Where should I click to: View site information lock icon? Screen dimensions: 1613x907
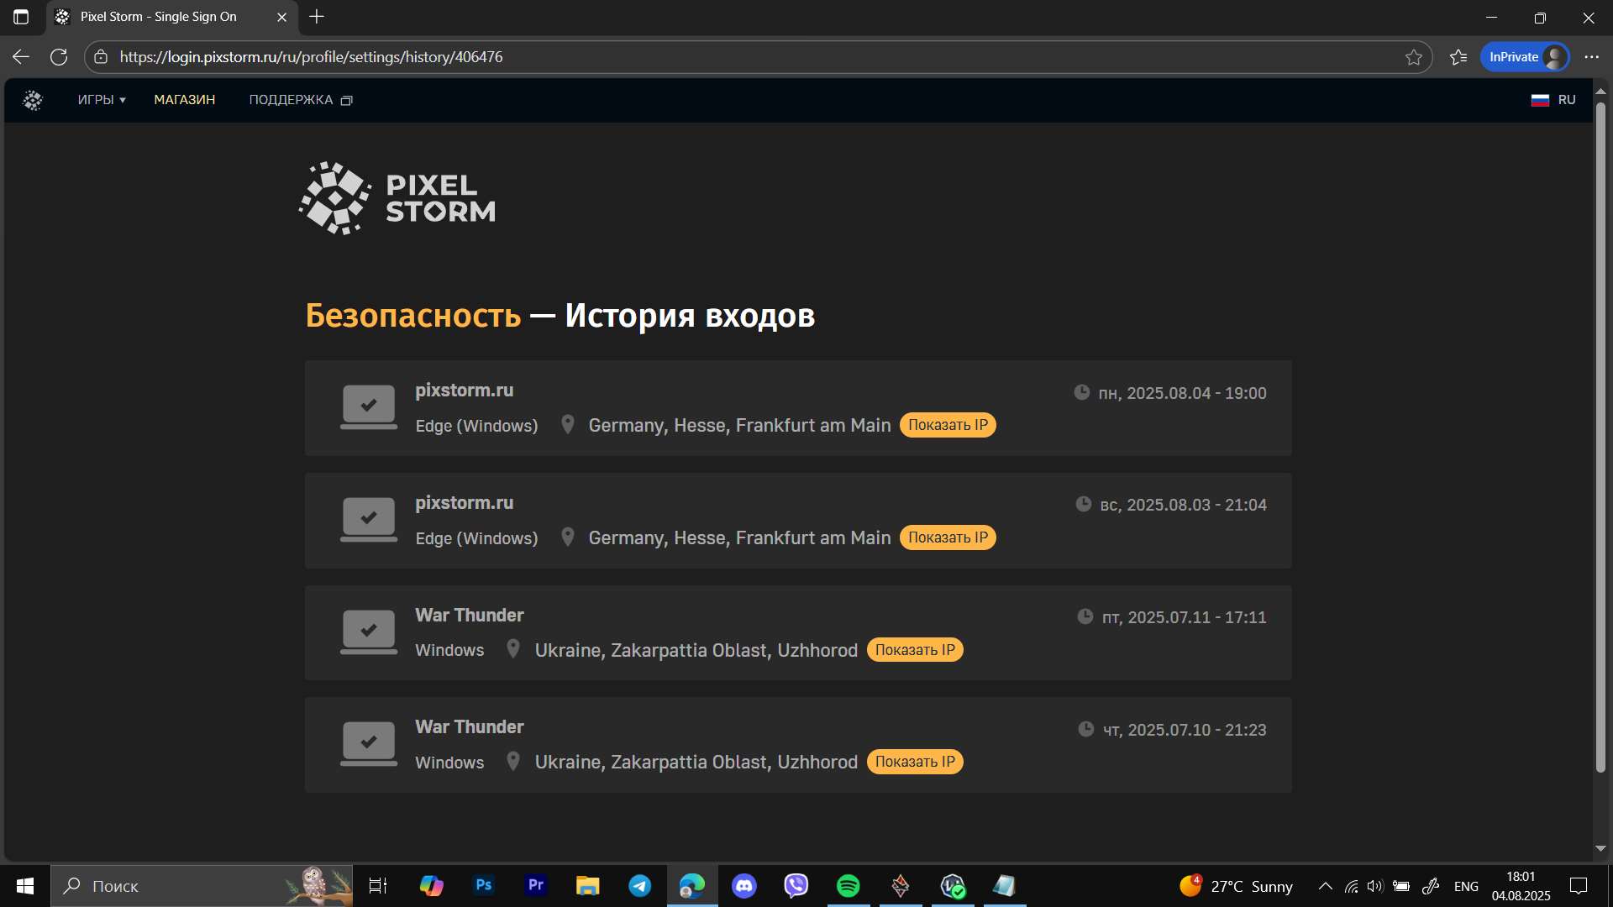(x=101, y=57)
